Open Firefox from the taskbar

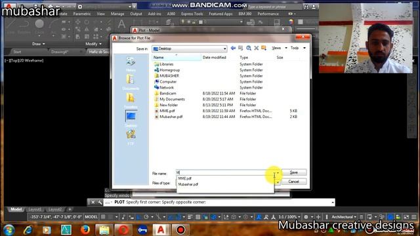(x=85, y=230)
